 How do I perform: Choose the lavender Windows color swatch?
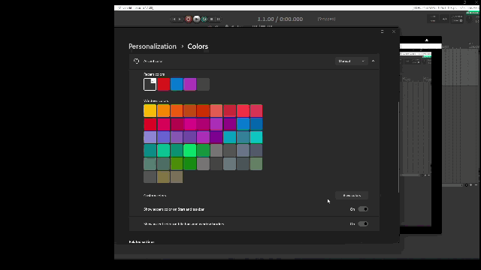[x=150, y=137]
